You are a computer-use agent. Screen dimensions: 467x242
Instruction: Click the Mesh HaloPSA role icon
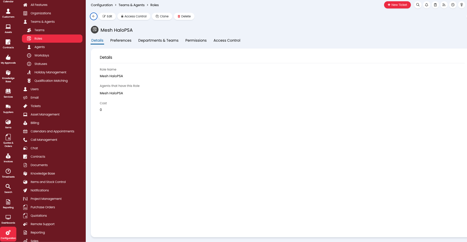pos(95,30)
